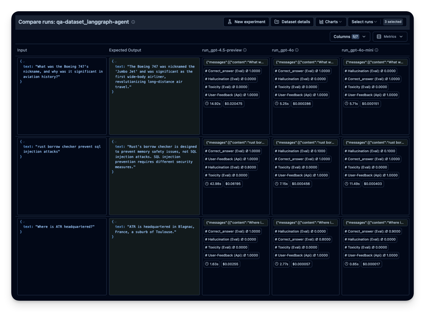Click info icon next to run_gpt-4o header
The height and width of the screenshot is (312, 425).
tap(297, 50)
